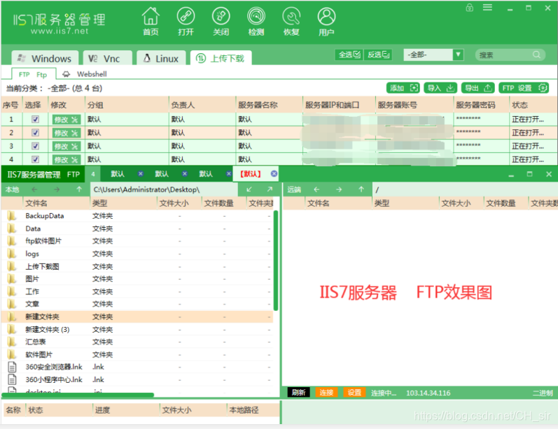Open the hamburger menu icon
Viewport: 558px width, 429px height.
[487, 8]
